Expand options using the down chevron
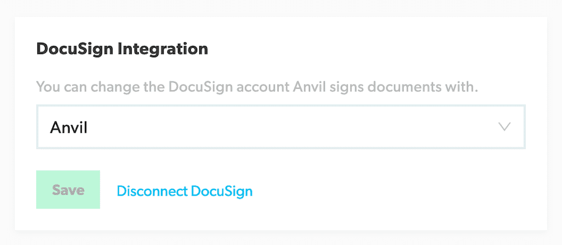 point(504,127)
